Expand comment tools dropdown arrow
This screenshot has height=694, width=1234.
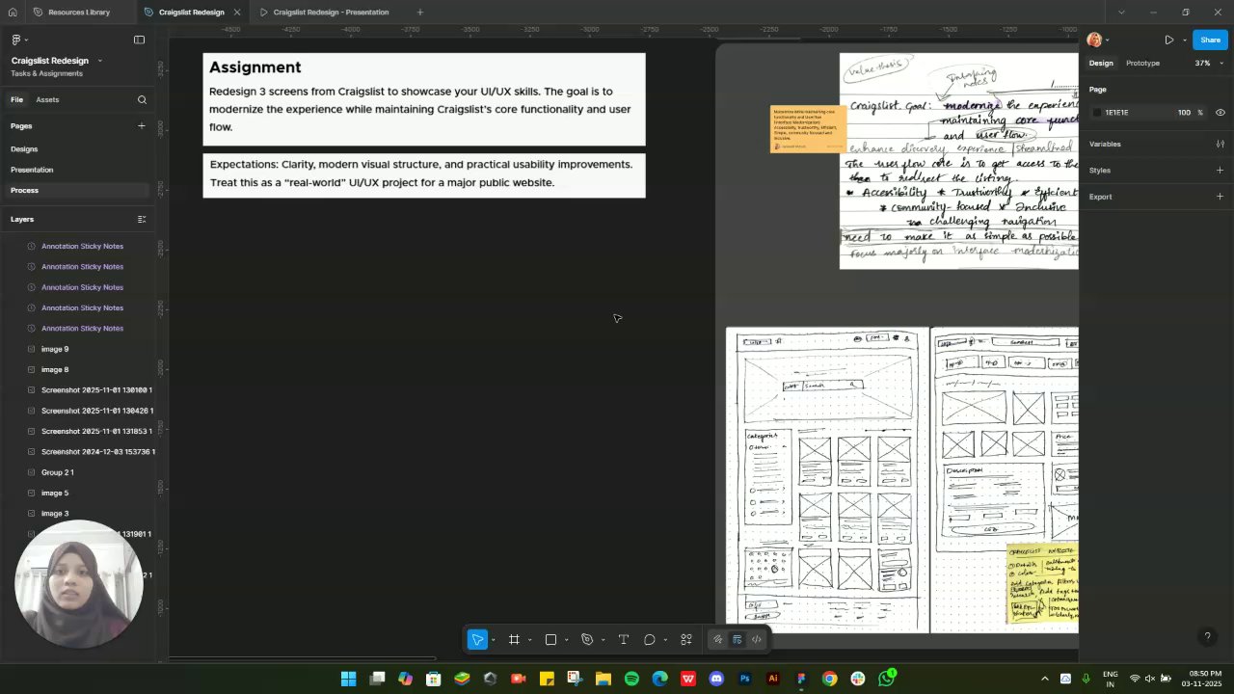pyautogui.click(x=665, y=640)
